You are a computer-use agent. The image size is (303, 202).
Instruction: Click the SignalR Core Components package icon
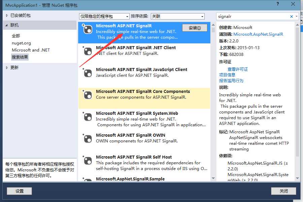pos(87,95)
